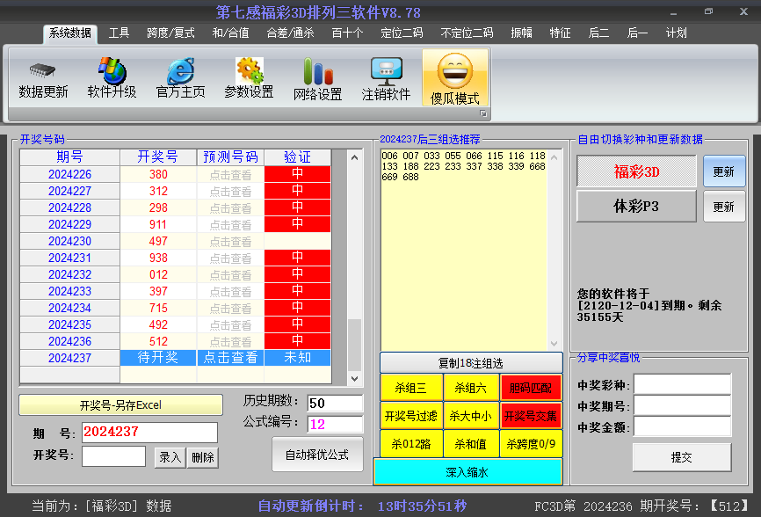
Task: Open the 百十个 tab
Action: (347, 33)
